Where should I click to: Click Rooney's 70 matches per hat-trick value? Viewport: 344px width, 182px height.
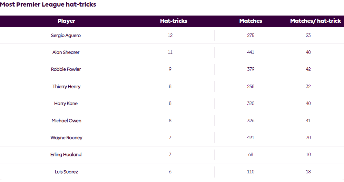click(x=308, y=138)
